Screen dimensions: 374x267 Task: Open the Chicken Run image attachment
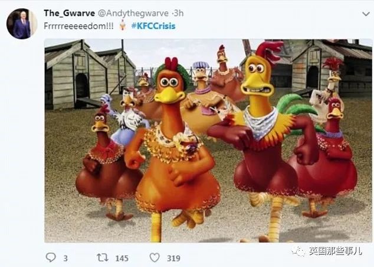(208, 141)
